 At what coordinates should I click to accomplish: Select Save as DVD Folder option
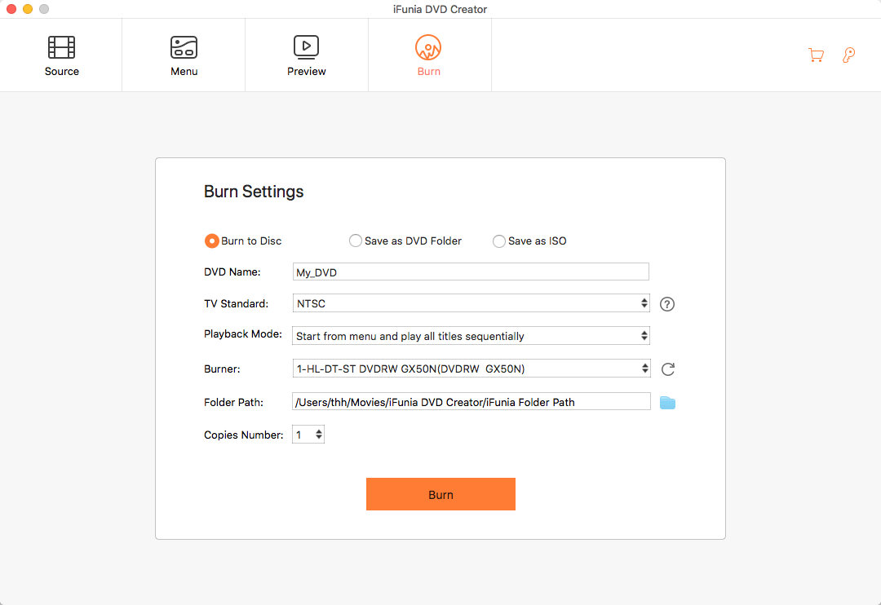356,241
